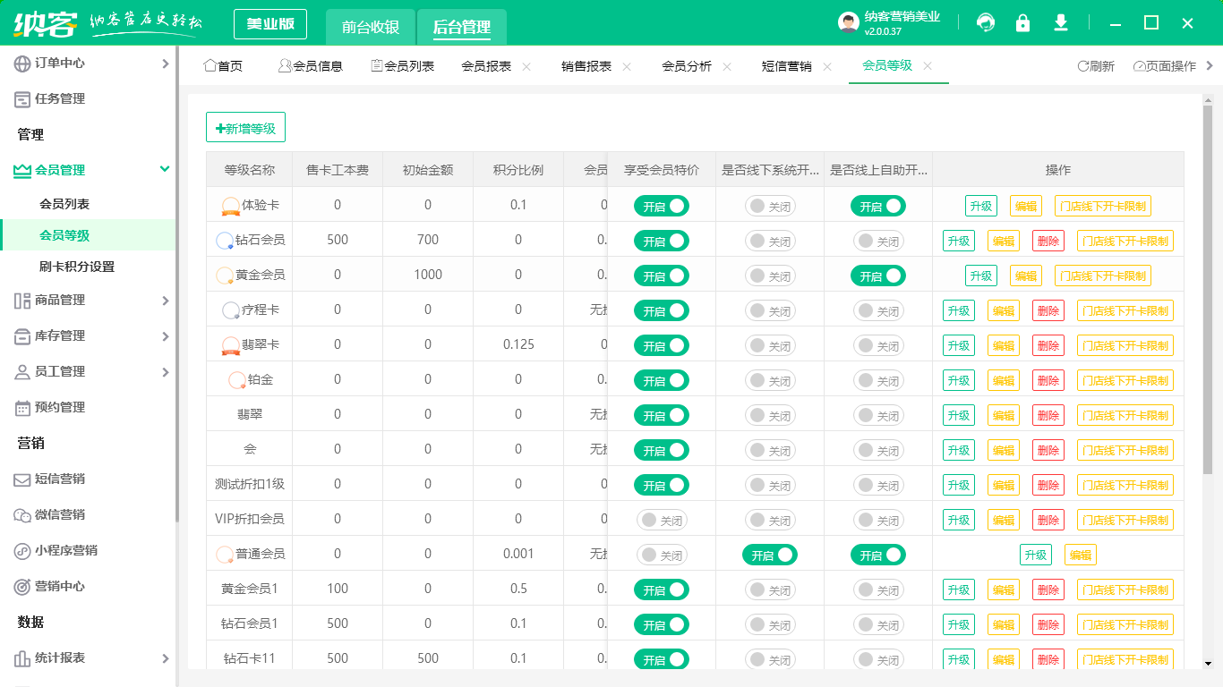
Task: Enable 线下系统开卡 toggle for 钻石会员
Action: pos(770,242)
